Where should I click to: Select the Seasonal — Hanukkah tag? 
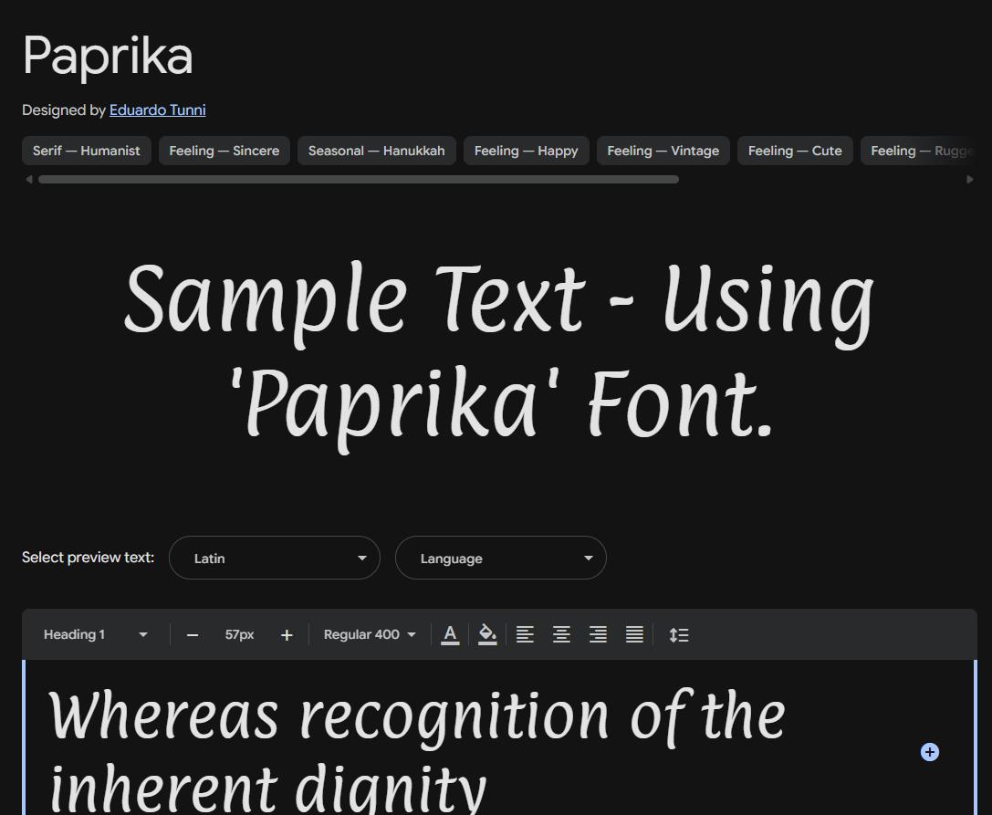[x=376, y=151]
